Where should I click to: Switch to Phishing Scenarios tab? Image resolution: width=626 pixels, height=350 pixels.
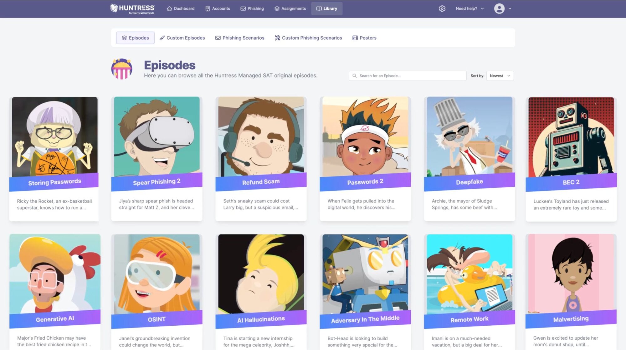(x=240, y=38)
